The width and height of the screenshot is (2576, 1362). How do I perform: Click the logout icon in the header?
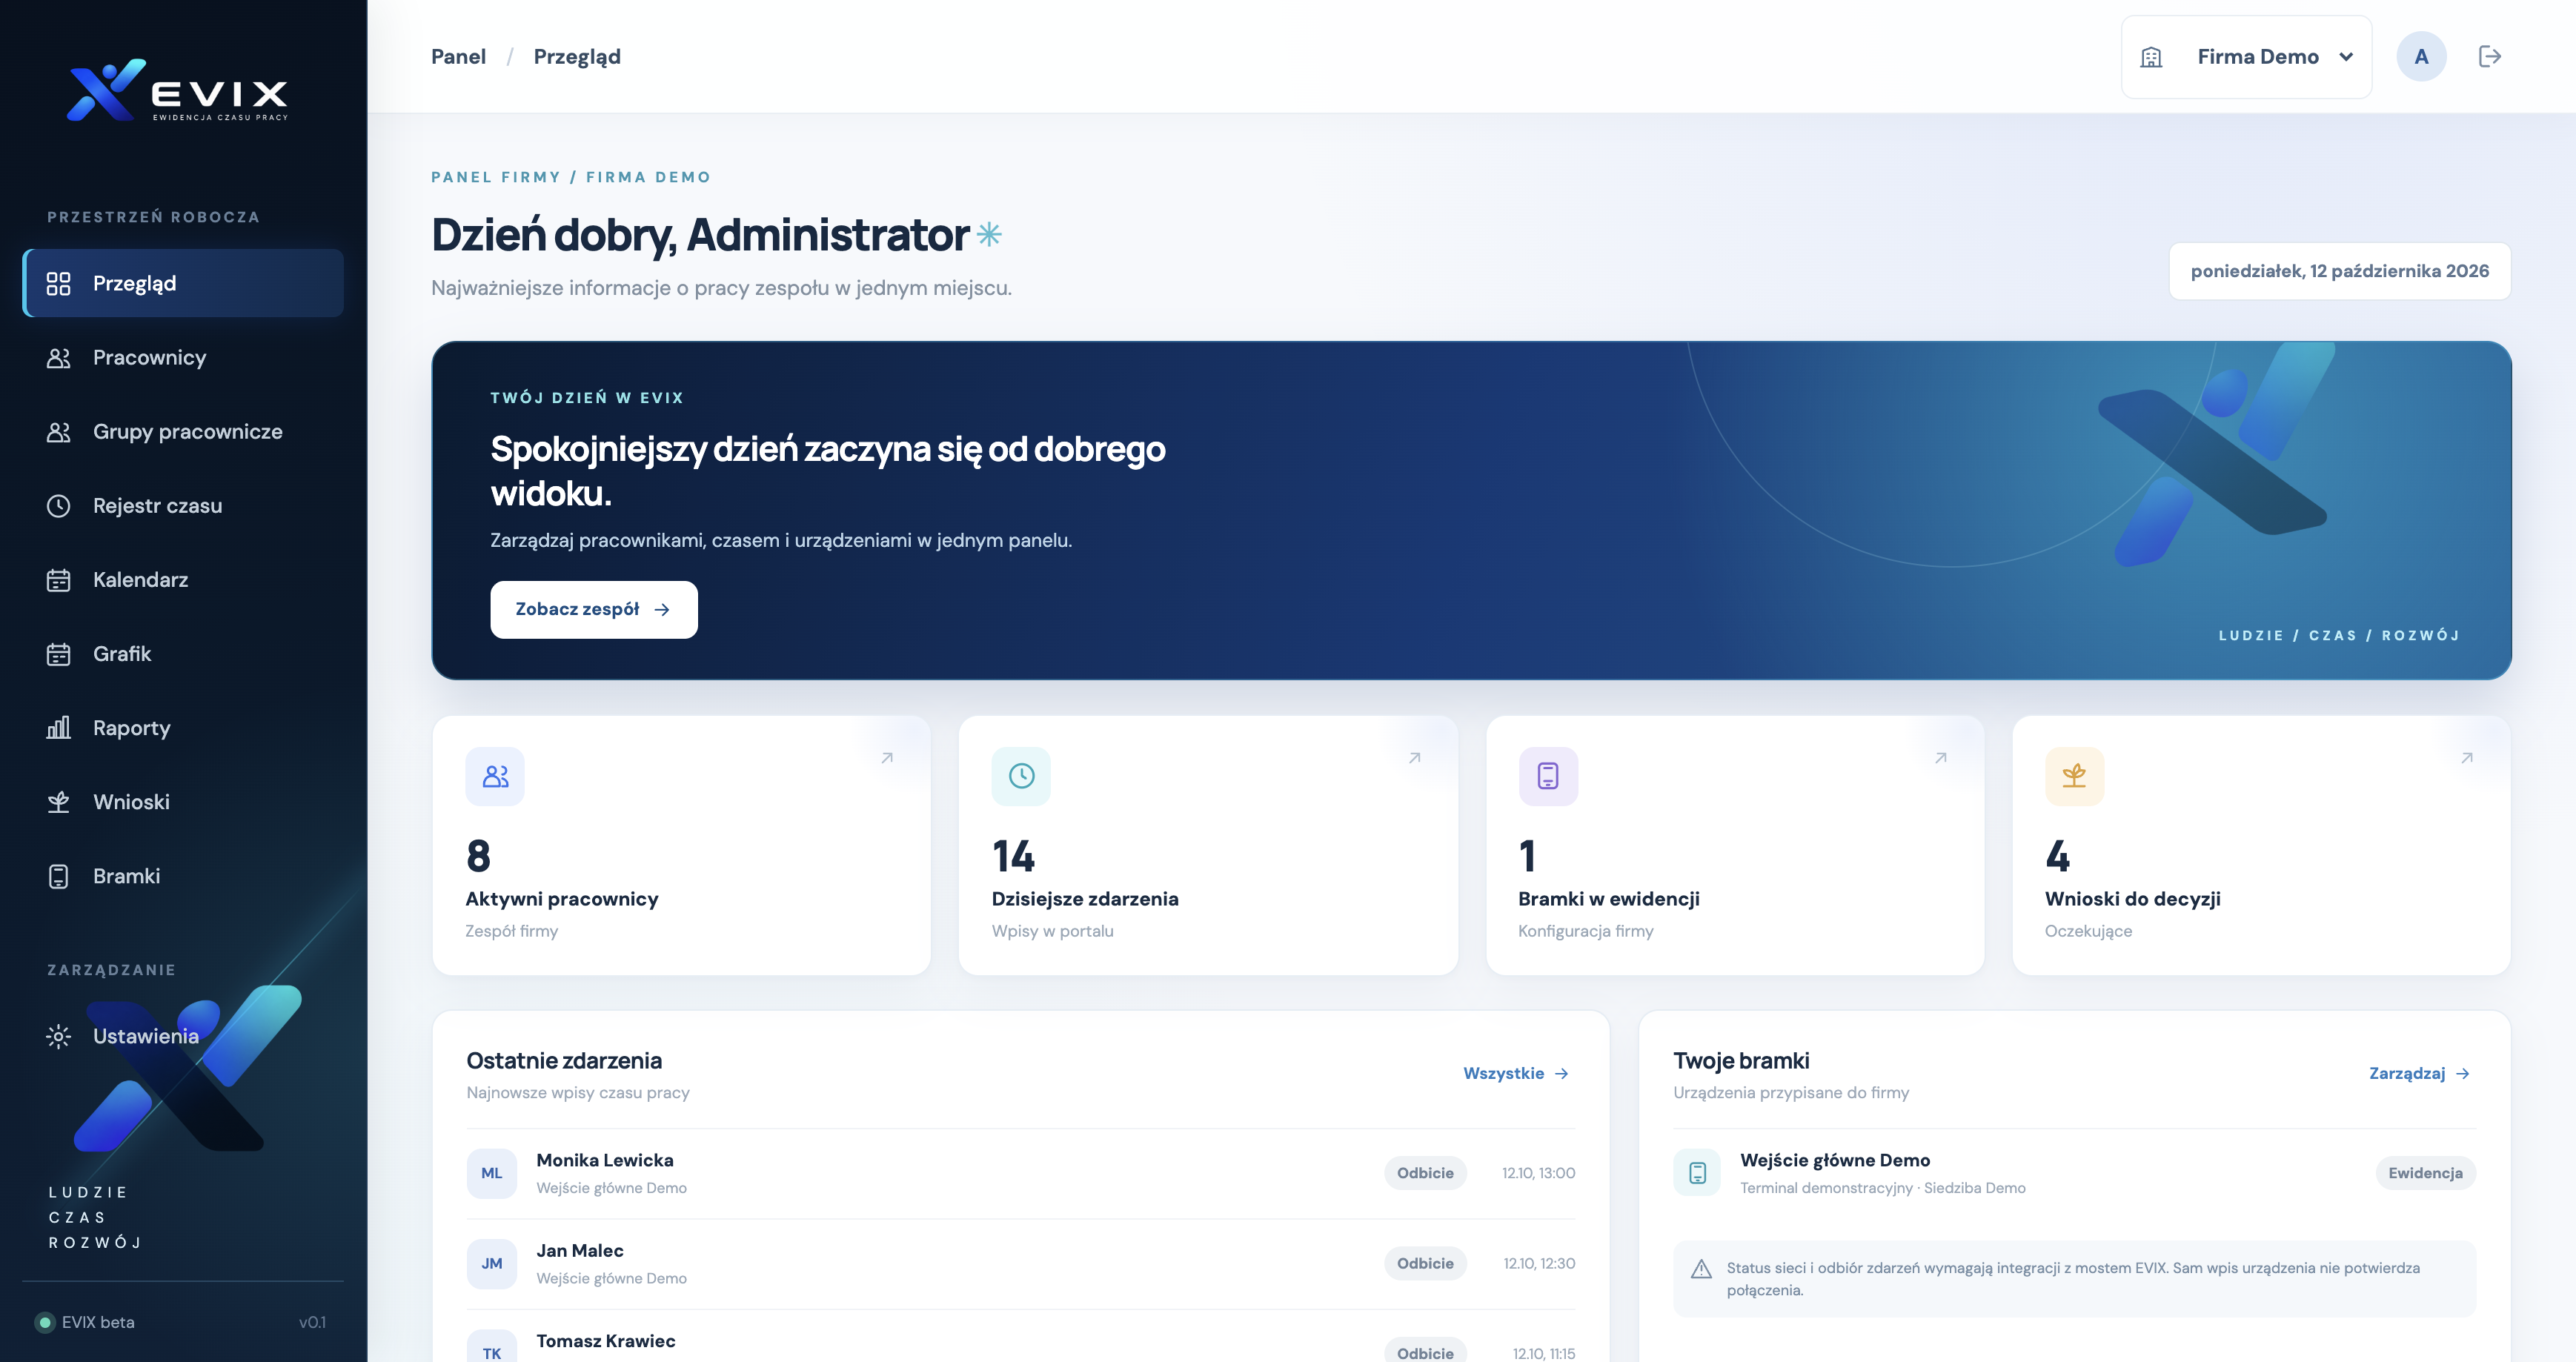[x=2489, y=56]
